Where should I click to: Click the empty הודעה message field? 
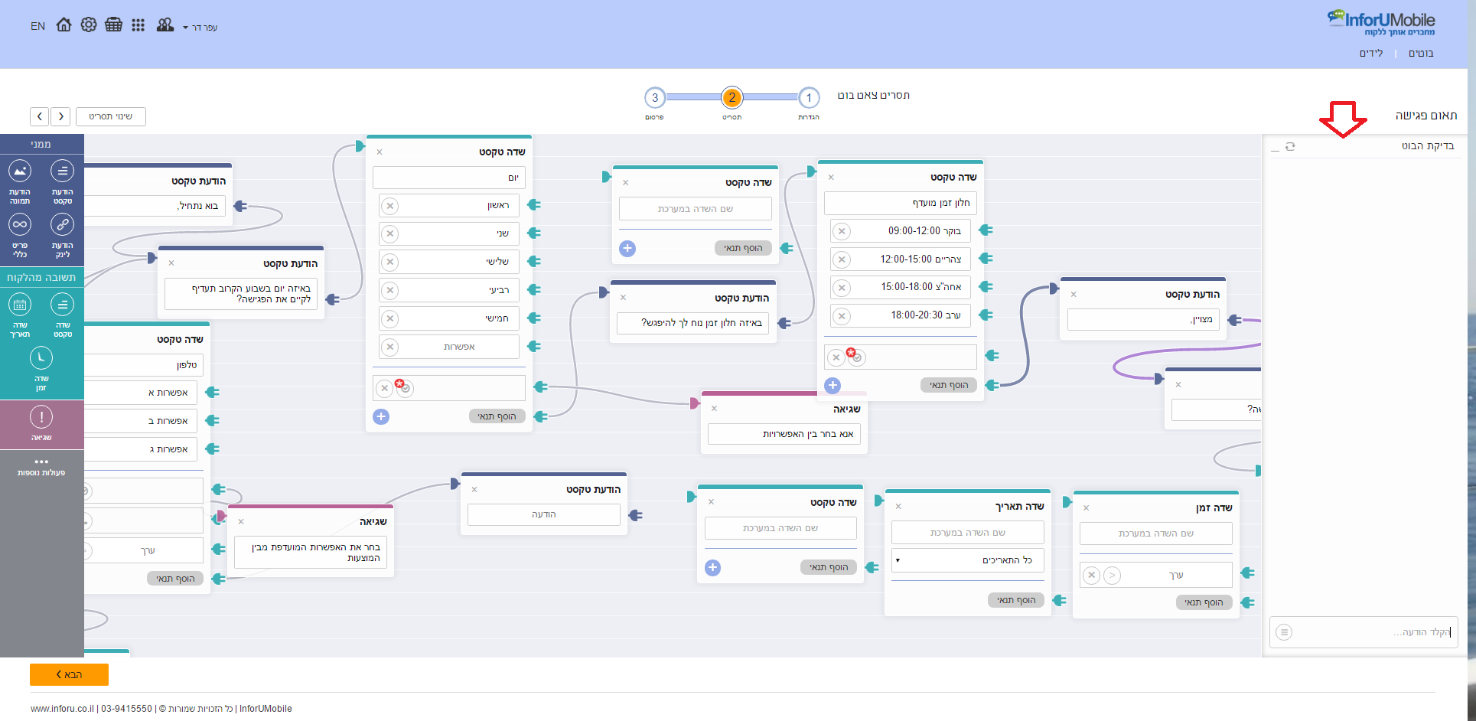point(544,514)
